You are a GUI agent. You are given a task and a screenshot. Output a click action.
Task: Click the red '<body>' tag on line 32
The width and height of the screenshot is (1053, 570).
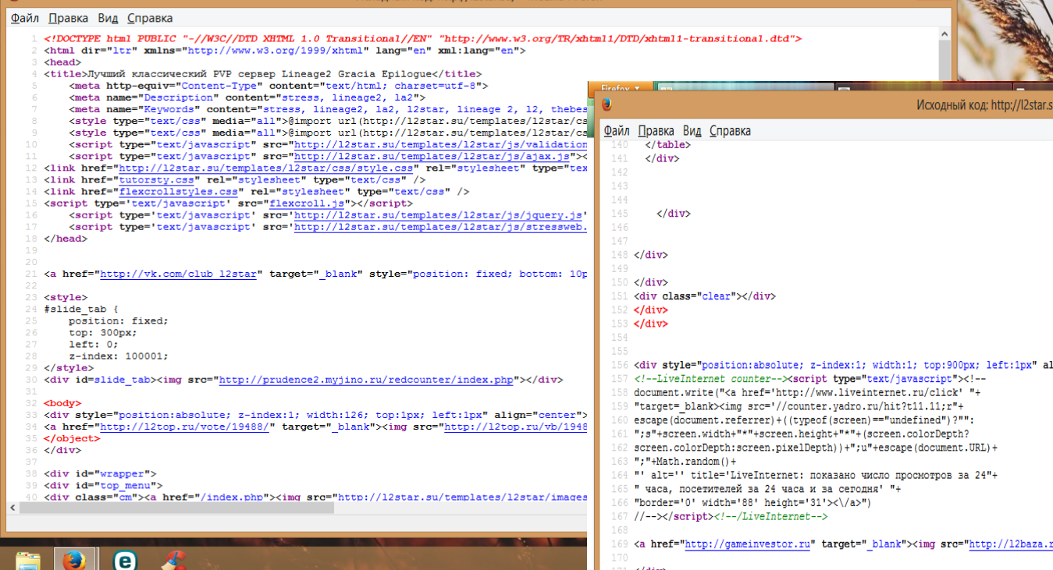[62, 403]
